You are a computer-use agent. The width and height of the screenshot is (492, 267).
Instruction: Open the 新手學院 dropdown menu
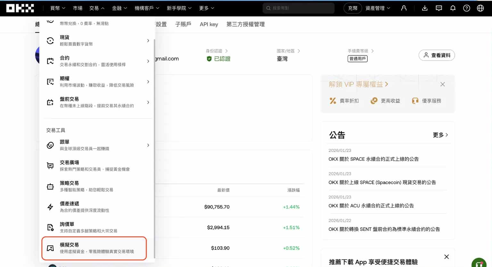(x=179, y=8)
